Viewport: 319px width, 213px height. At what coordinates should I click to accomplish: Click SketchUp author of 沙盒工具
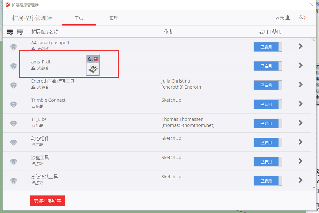tap(171, 158)
